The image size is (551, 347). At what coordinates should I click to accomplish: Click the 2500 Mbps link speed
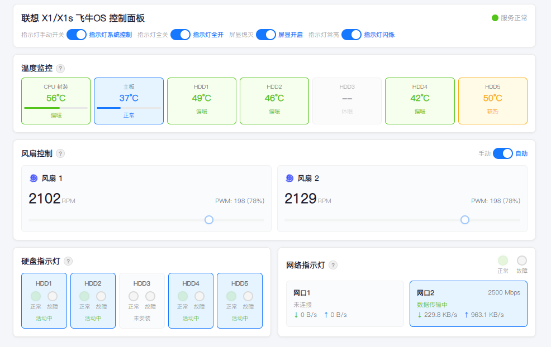[x=504, y=293]
